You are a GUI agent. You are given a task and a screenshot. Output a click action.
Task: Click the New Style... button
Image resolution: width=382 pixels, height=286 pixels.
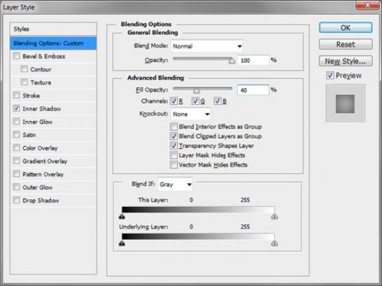[x=346, y=61]
